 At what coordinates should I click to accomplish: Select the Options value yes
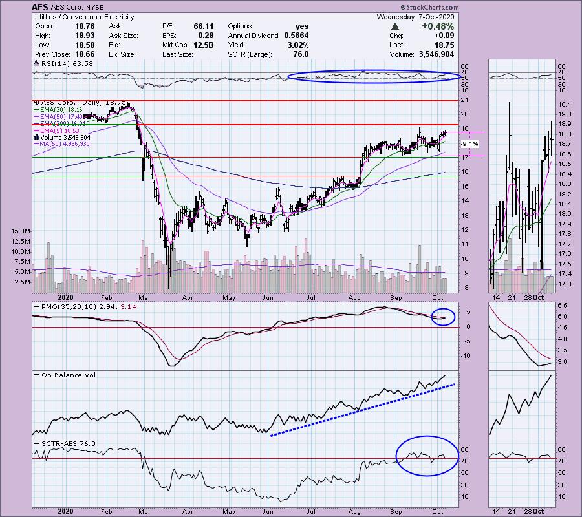tap(302, 26)
